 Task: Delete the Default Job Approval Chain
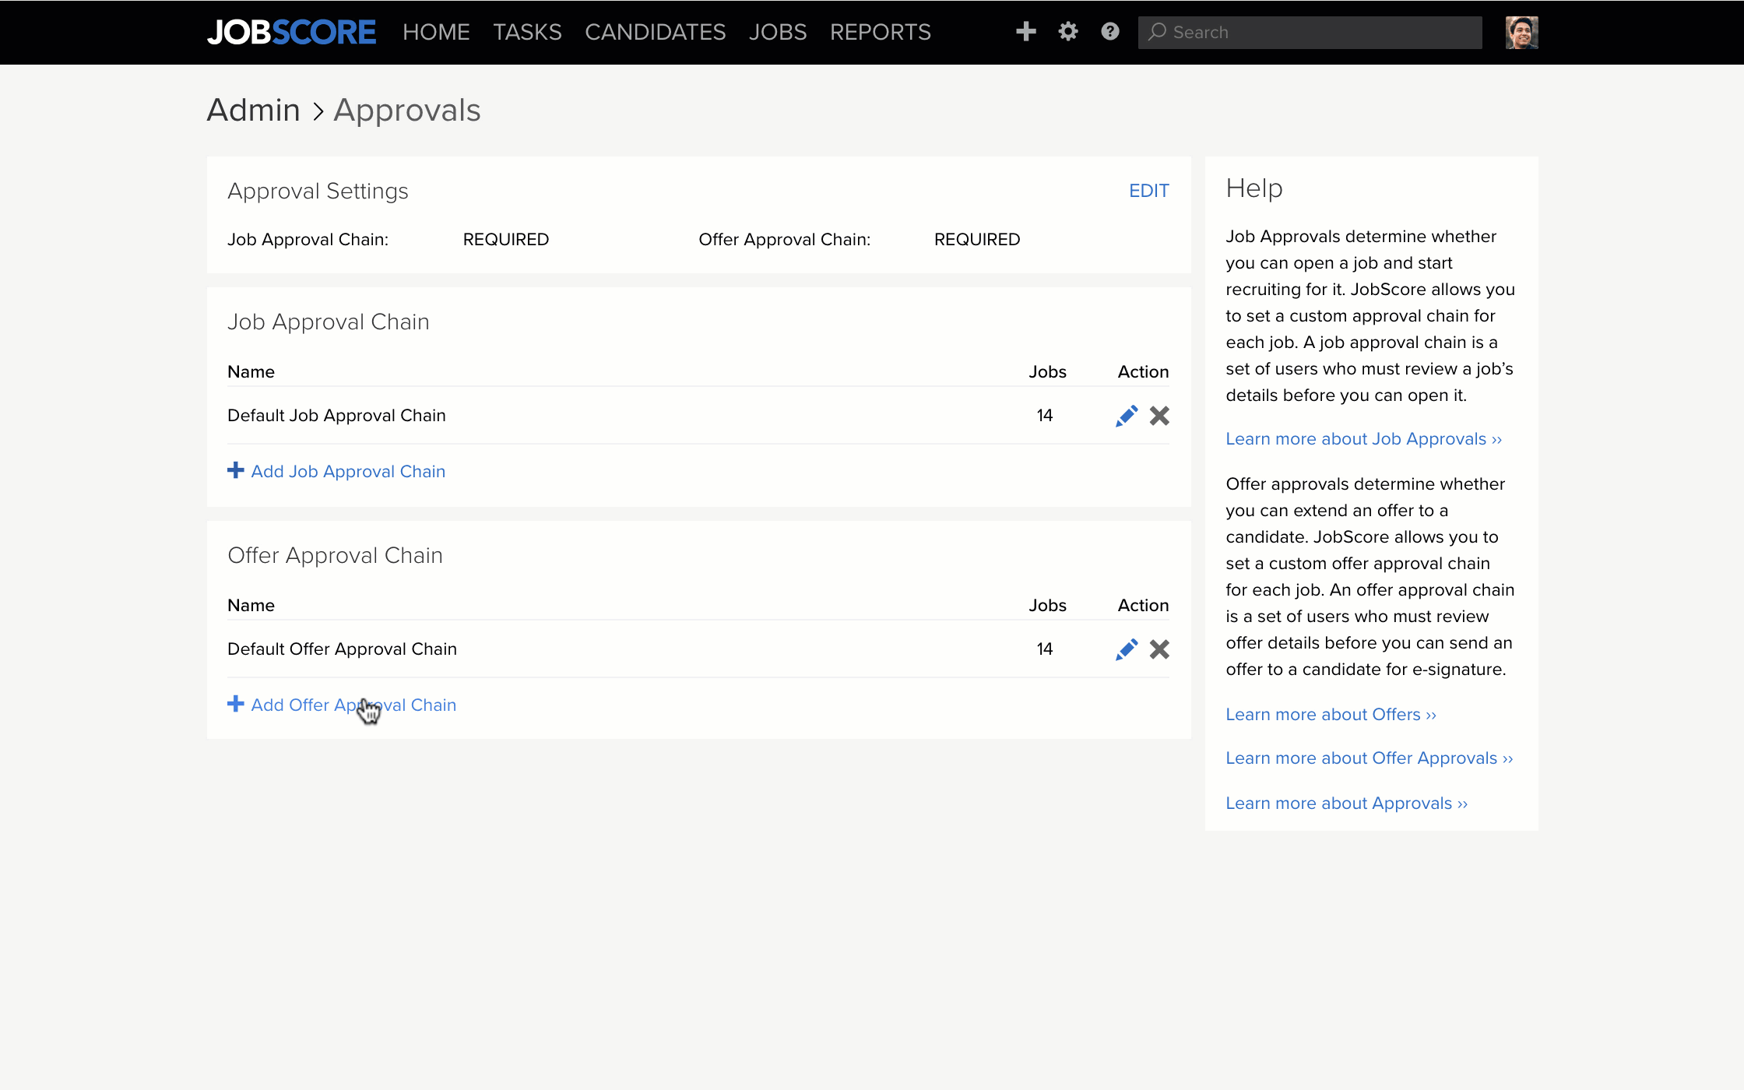tap(1159, 416)
